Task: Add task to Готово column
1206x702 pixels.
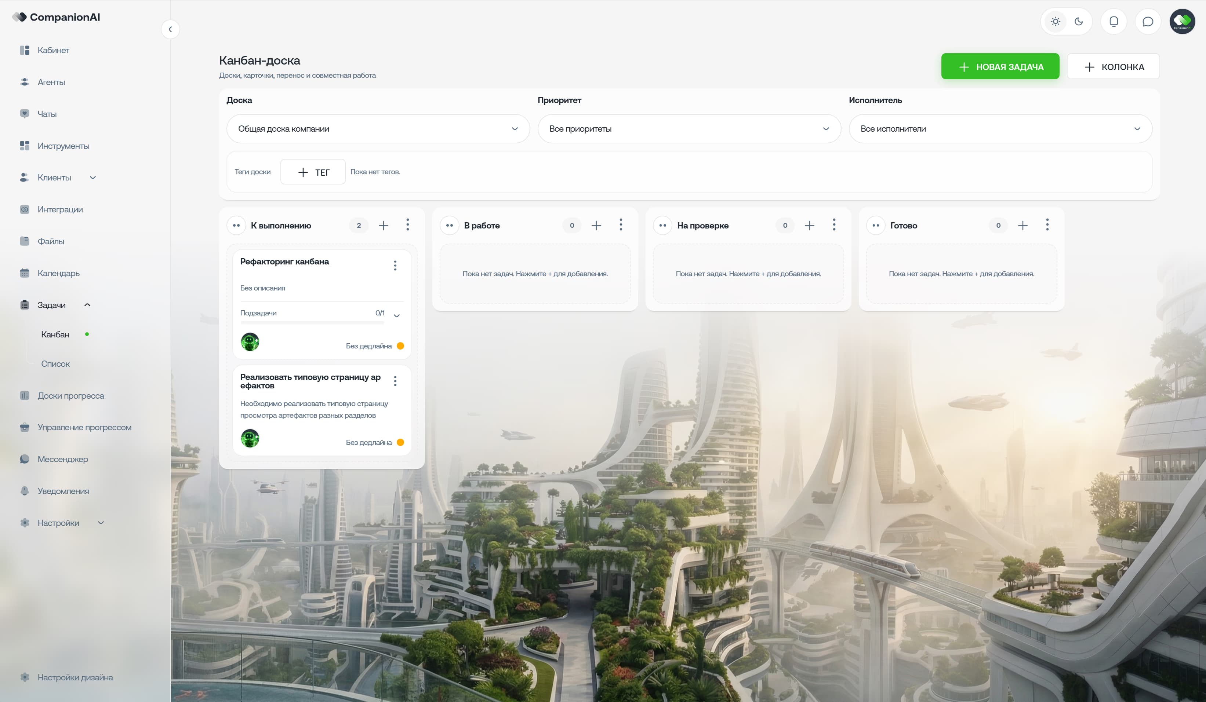Action: [1023, 226]
